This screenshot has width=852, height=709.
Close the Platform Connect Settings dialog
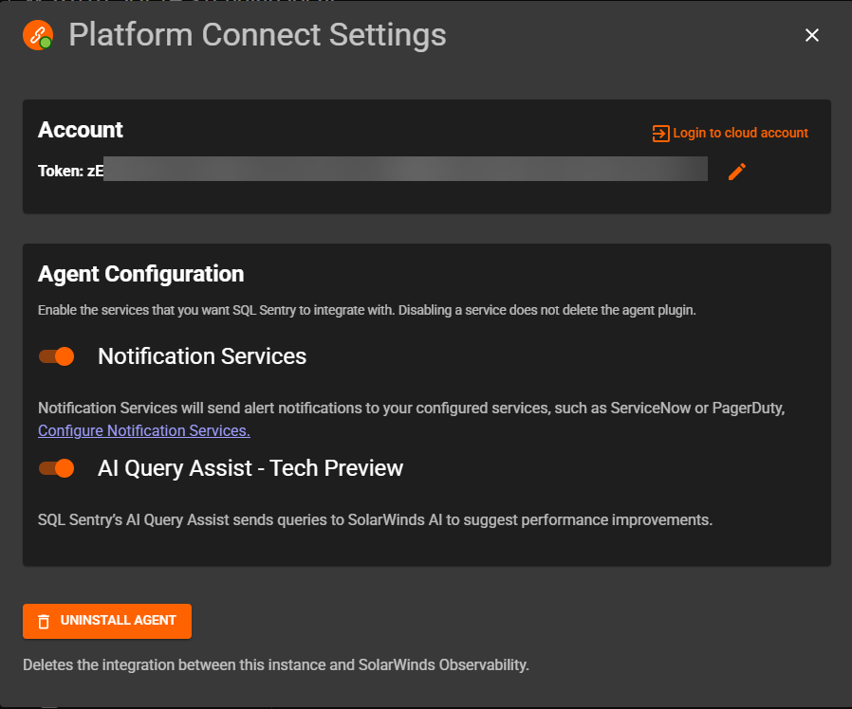click(811, 36)
